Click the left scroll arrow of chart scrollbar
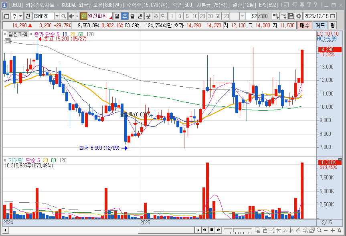Screen dimensions: 346x236 pos(6,230)
